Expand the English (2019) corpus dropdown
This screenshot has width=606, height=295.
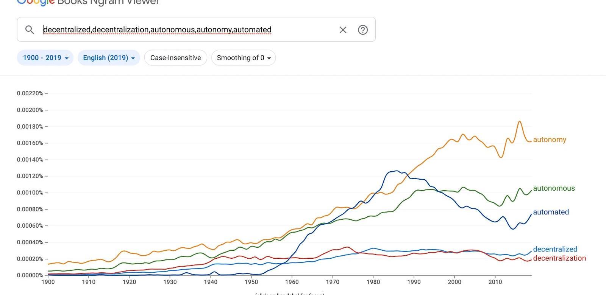pyautogui.click(x=109, y=58)
